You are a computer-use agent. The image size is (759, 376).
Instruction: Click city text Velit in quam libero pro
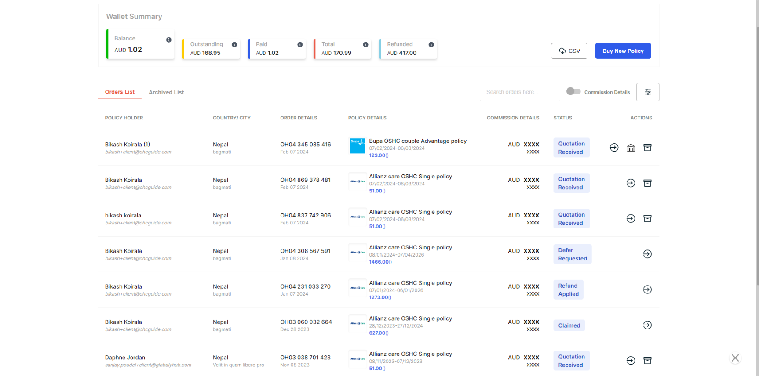pos(238,365)
